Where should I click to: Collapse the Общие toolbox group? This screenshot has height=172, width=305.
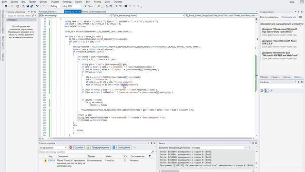(x=8, y=20)
